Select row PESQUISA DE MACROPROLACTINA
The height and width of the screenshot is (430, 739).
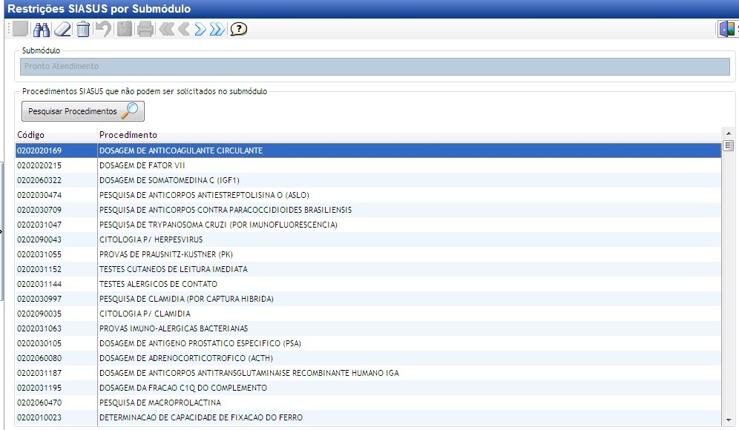coord(368,403)
